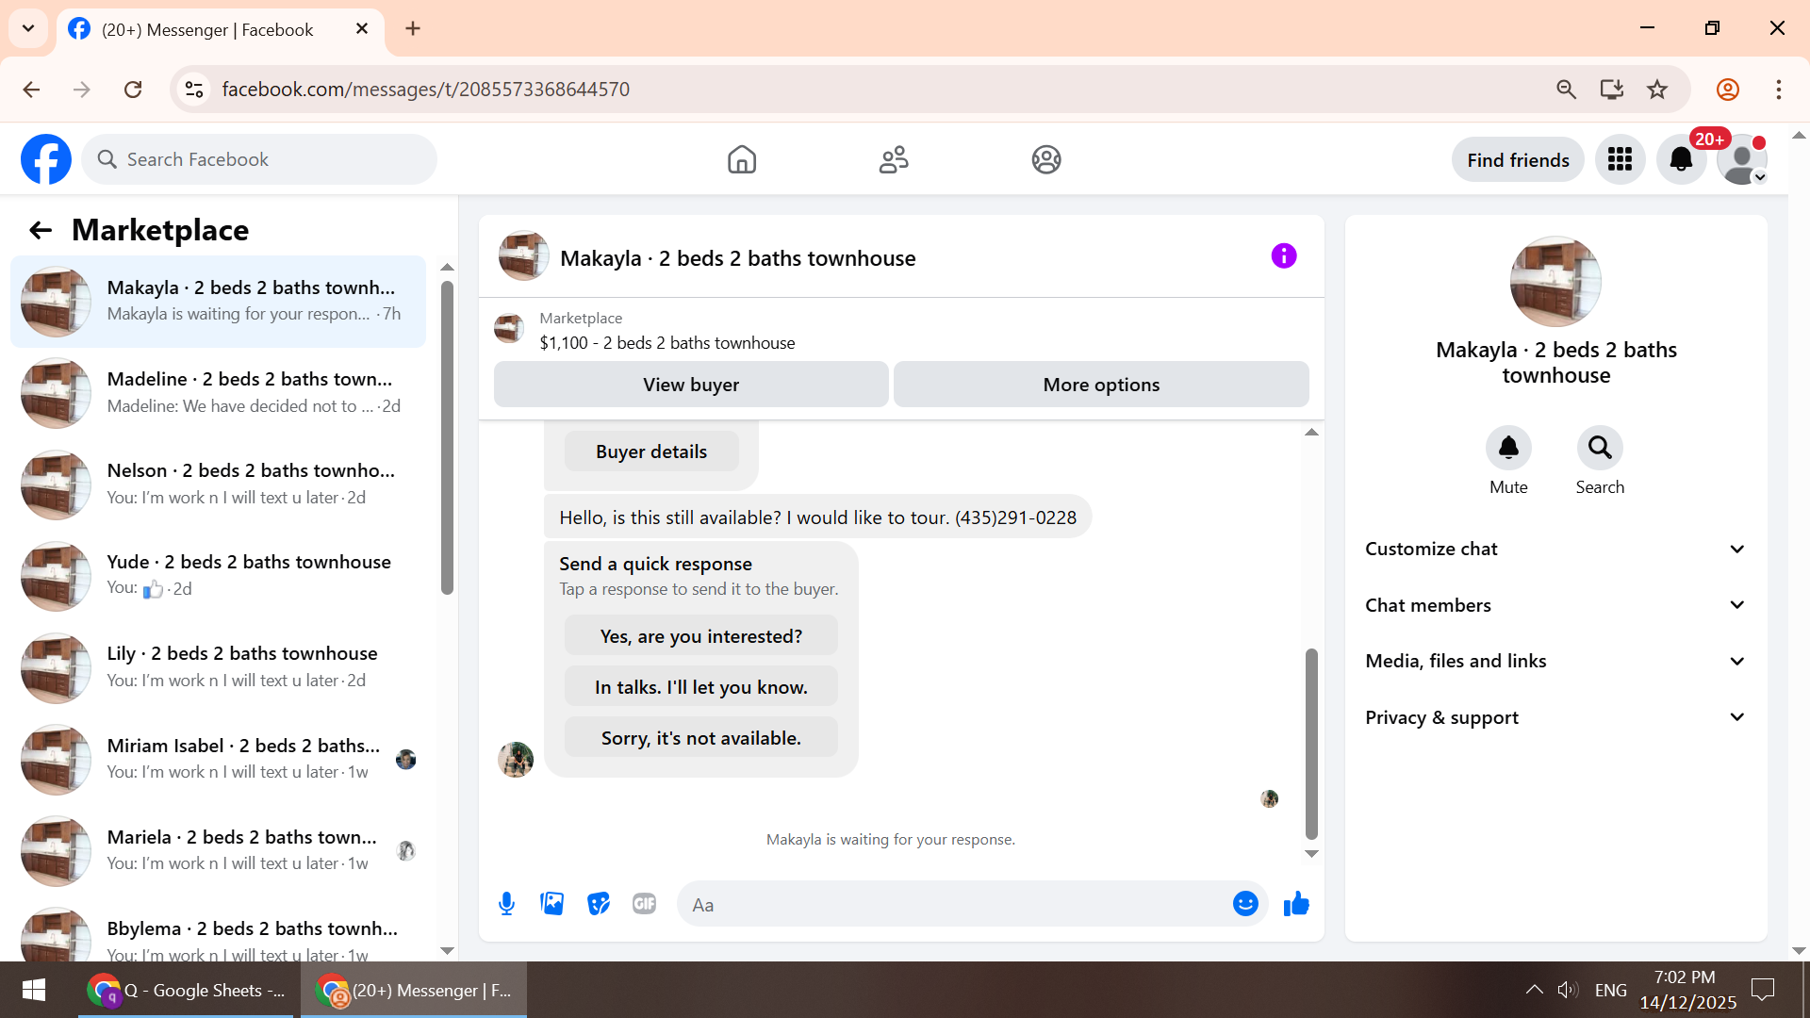Open the Facebook menu grid icon
Screen dimensions: 1810x1018
(x=1620, y=160)
